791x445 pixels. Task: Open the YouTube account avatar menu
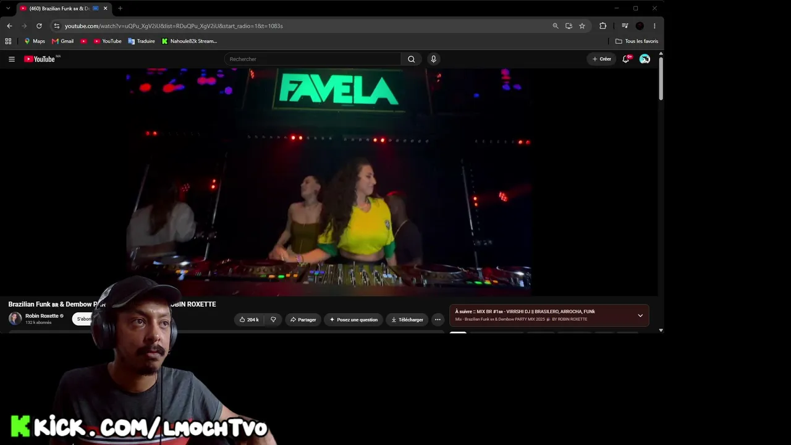645,59
